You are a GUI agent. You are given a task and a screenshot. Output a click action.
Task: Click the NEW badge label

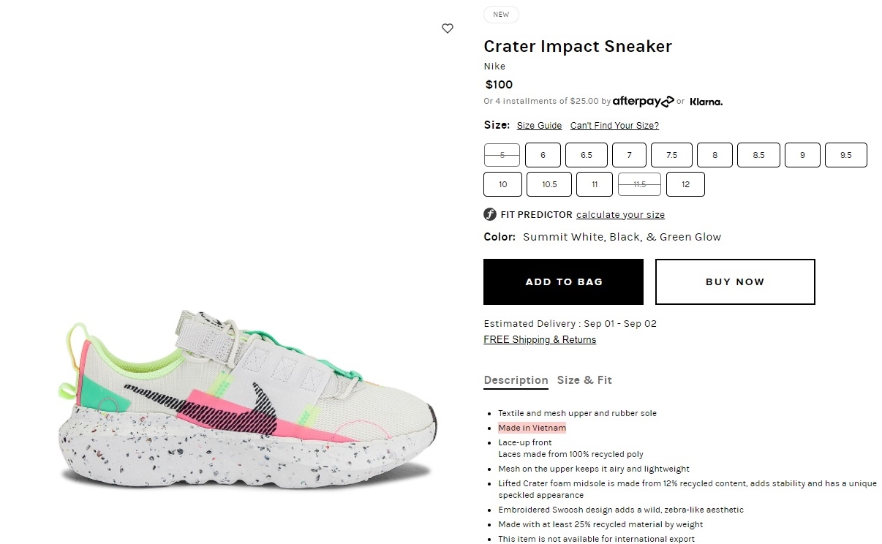point(501,15)
